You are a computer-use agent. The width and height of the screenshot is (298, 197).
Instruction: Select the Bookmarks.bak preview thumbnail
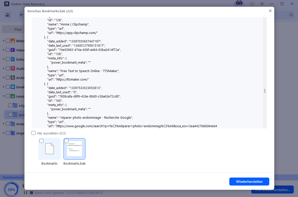[x=74, y=149]
